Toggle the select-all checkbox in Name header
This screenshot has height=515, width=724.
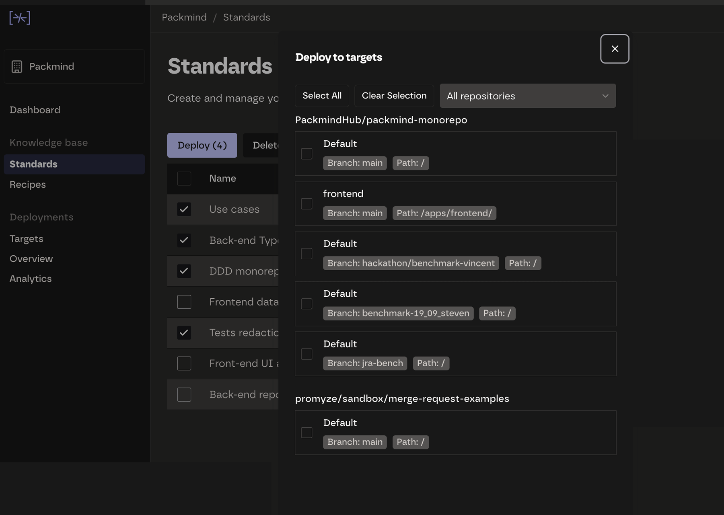point(184,179)
